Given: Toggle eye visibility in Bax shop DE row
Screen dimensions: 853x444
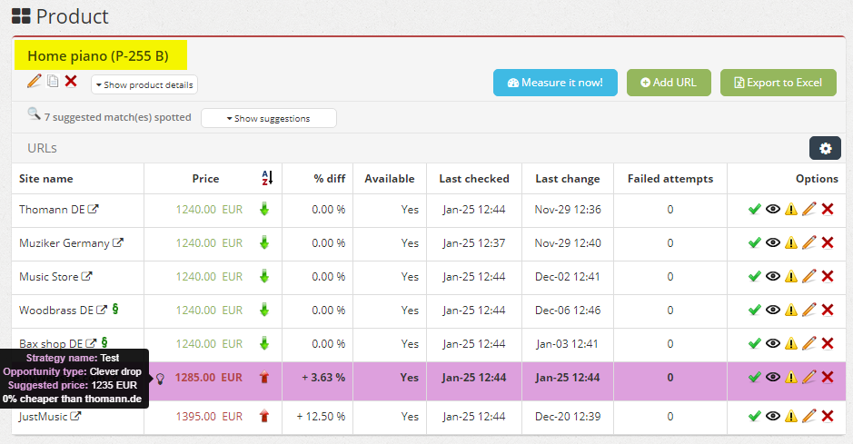Looking at the screenshot, I should 773,344.
